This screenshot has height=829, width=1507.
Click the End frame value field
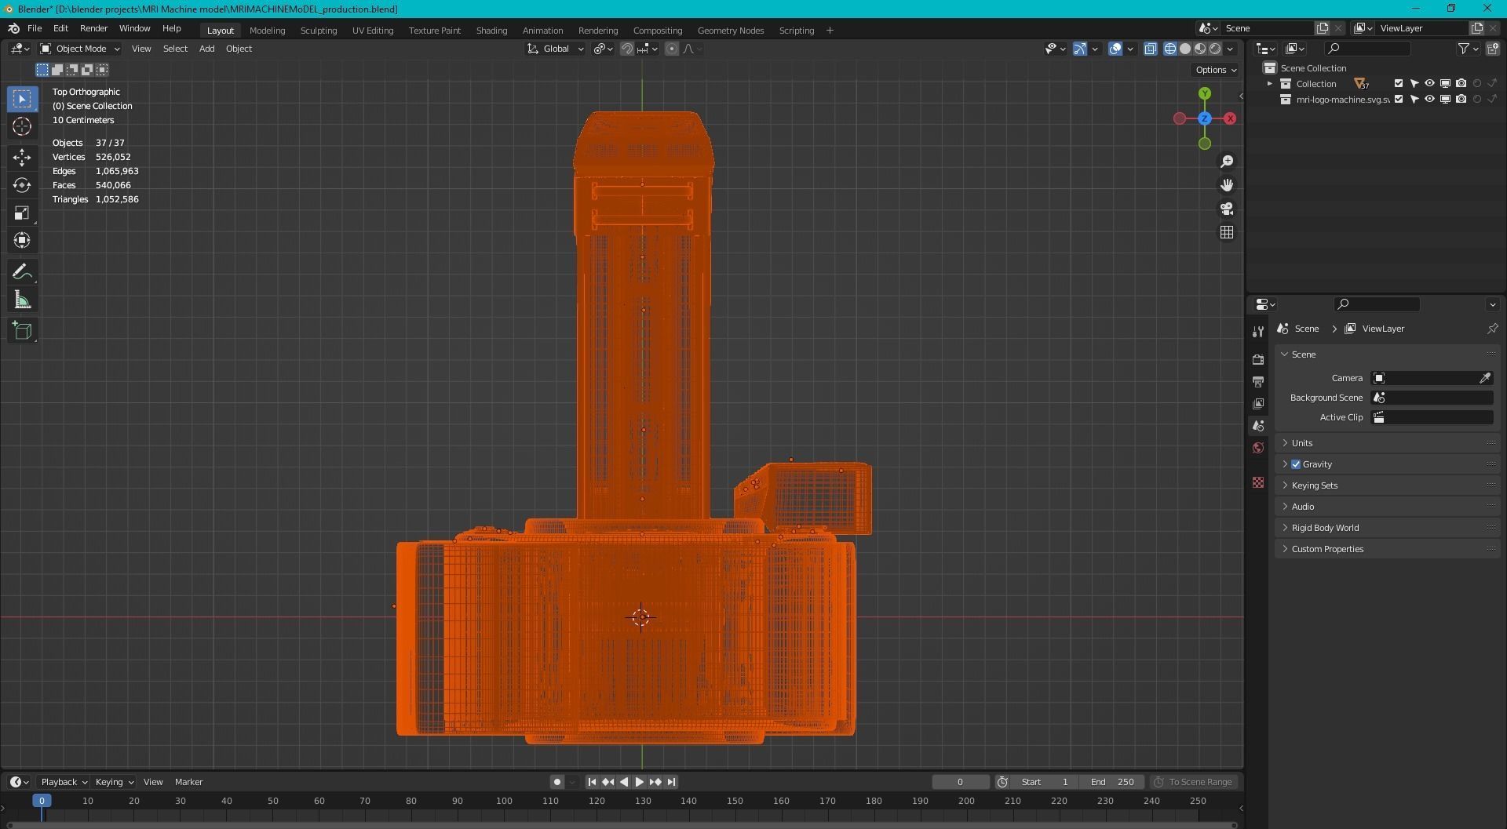point(1111,782)
